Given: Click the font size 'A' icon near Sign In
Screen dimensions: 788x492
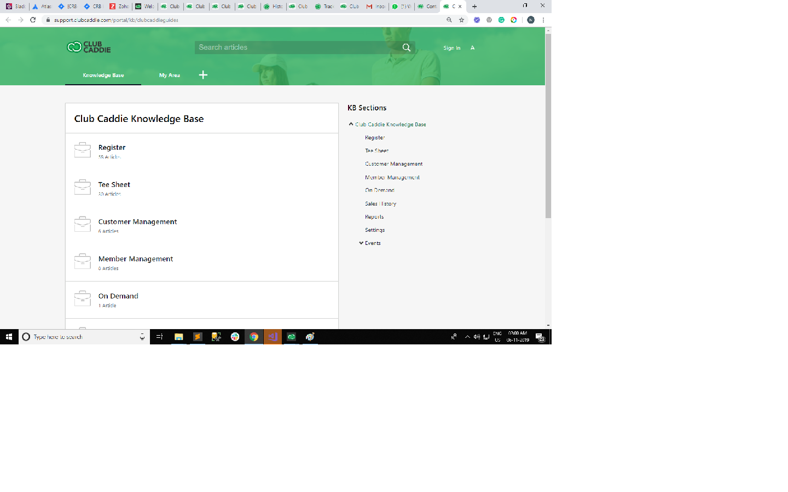Looking at the screenshot, I should pyautogui.click(x=473, y=48).
